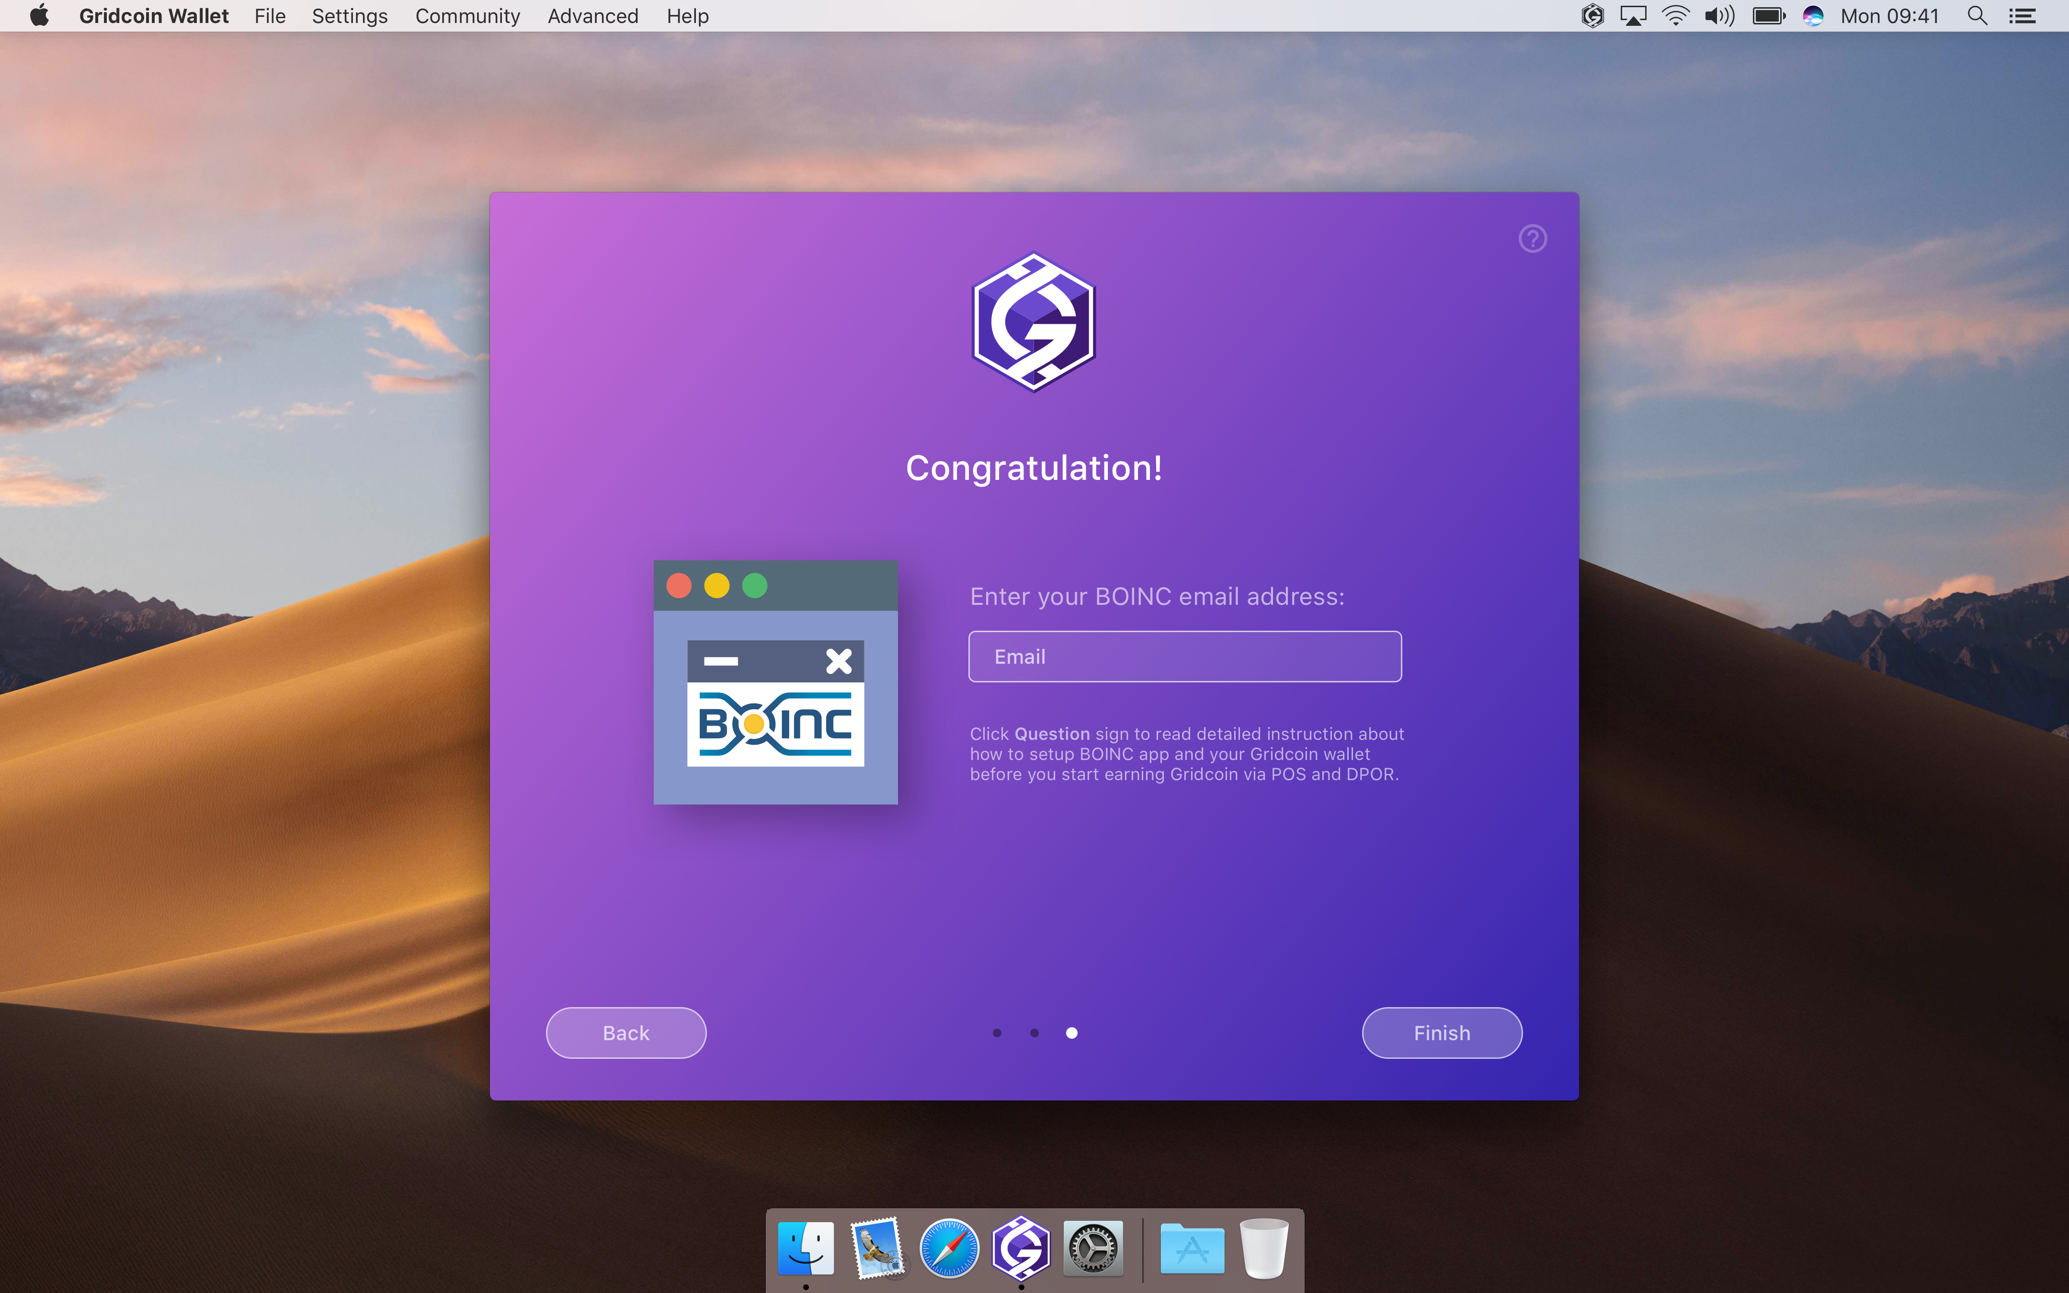
Task: Click the clock showing Mon 09:41
Action: (1889, 15)
